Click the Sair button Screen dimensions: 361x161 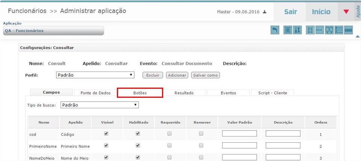[290, 12]
